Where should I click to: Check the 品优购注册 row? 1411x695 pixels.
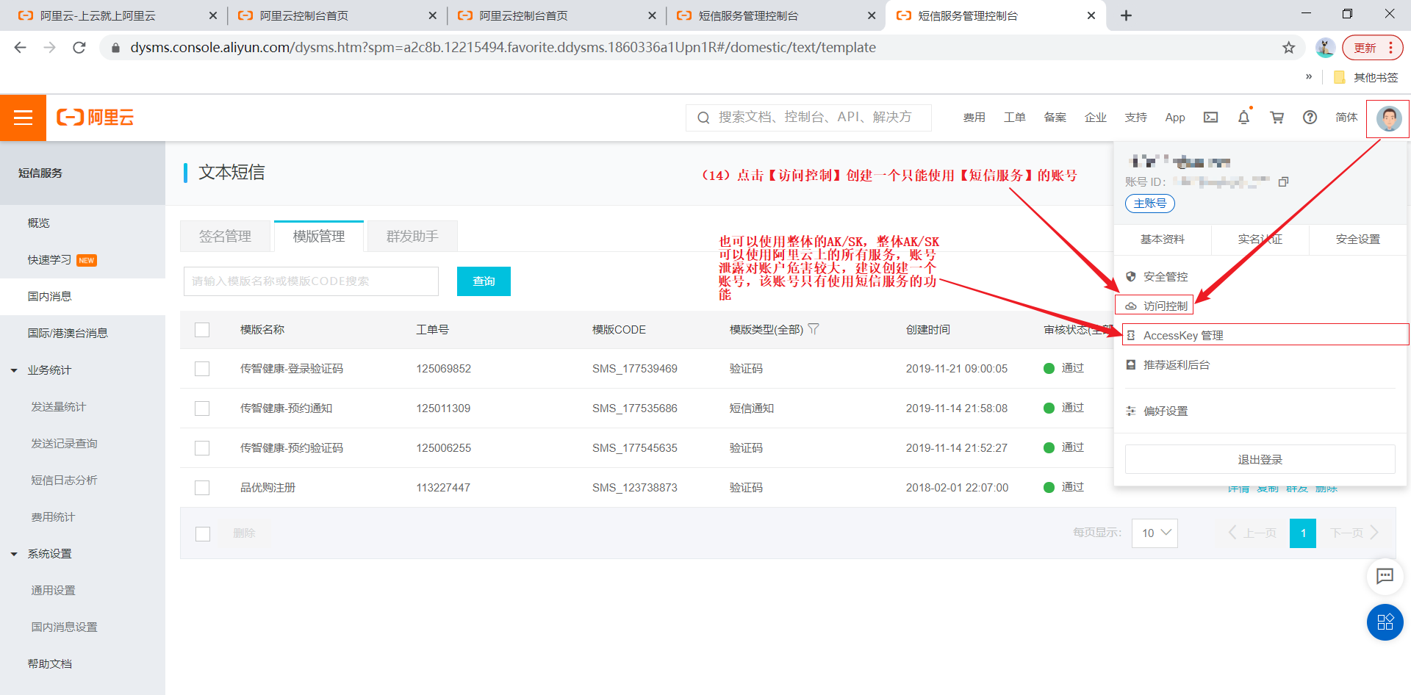202,488
